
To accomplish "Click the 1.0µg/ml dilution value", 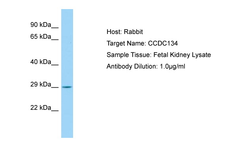I will 173,66.
